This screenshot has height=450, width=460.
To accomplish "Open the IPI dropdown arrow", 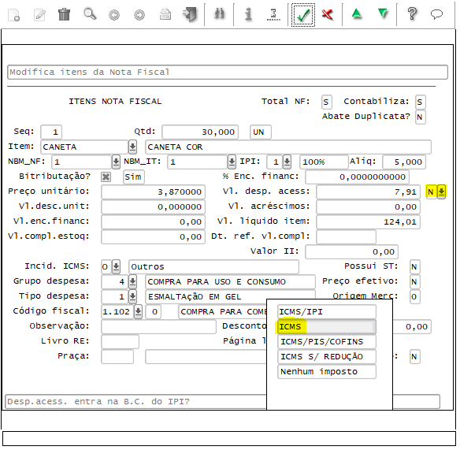I will (x=287, y=162).
